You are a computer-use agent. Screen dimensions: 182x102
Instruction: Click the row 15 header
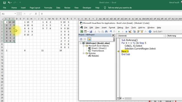coord(2,66)
